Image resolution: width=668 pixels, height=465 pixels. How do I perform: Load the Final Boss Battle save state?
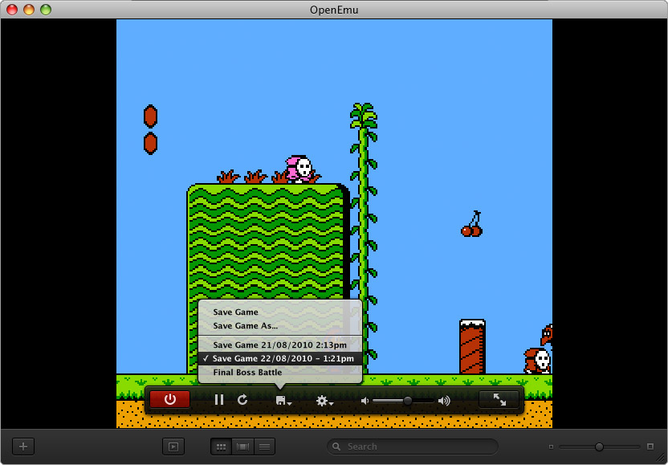[x=280, y=372]
